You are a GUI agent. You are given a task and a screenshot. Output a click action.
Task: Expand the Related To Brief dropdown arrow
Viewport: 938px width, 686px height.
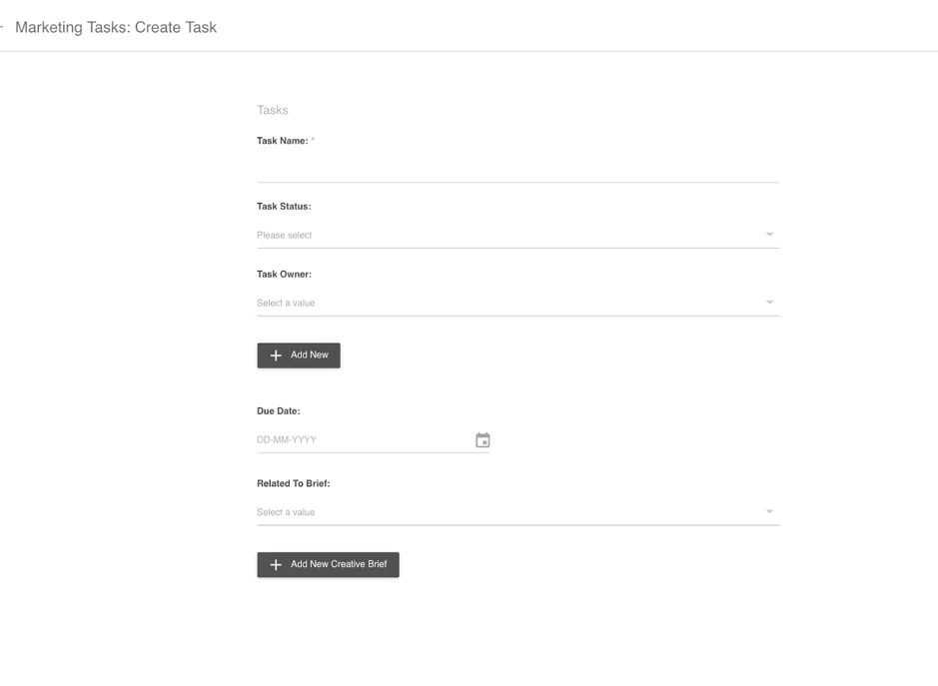tap(770, 511)
